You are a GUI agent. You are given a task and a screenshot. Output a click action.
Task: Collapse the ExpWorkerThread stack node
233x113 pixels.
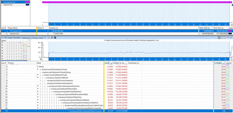pyautogui.click(x=38, y=75)
